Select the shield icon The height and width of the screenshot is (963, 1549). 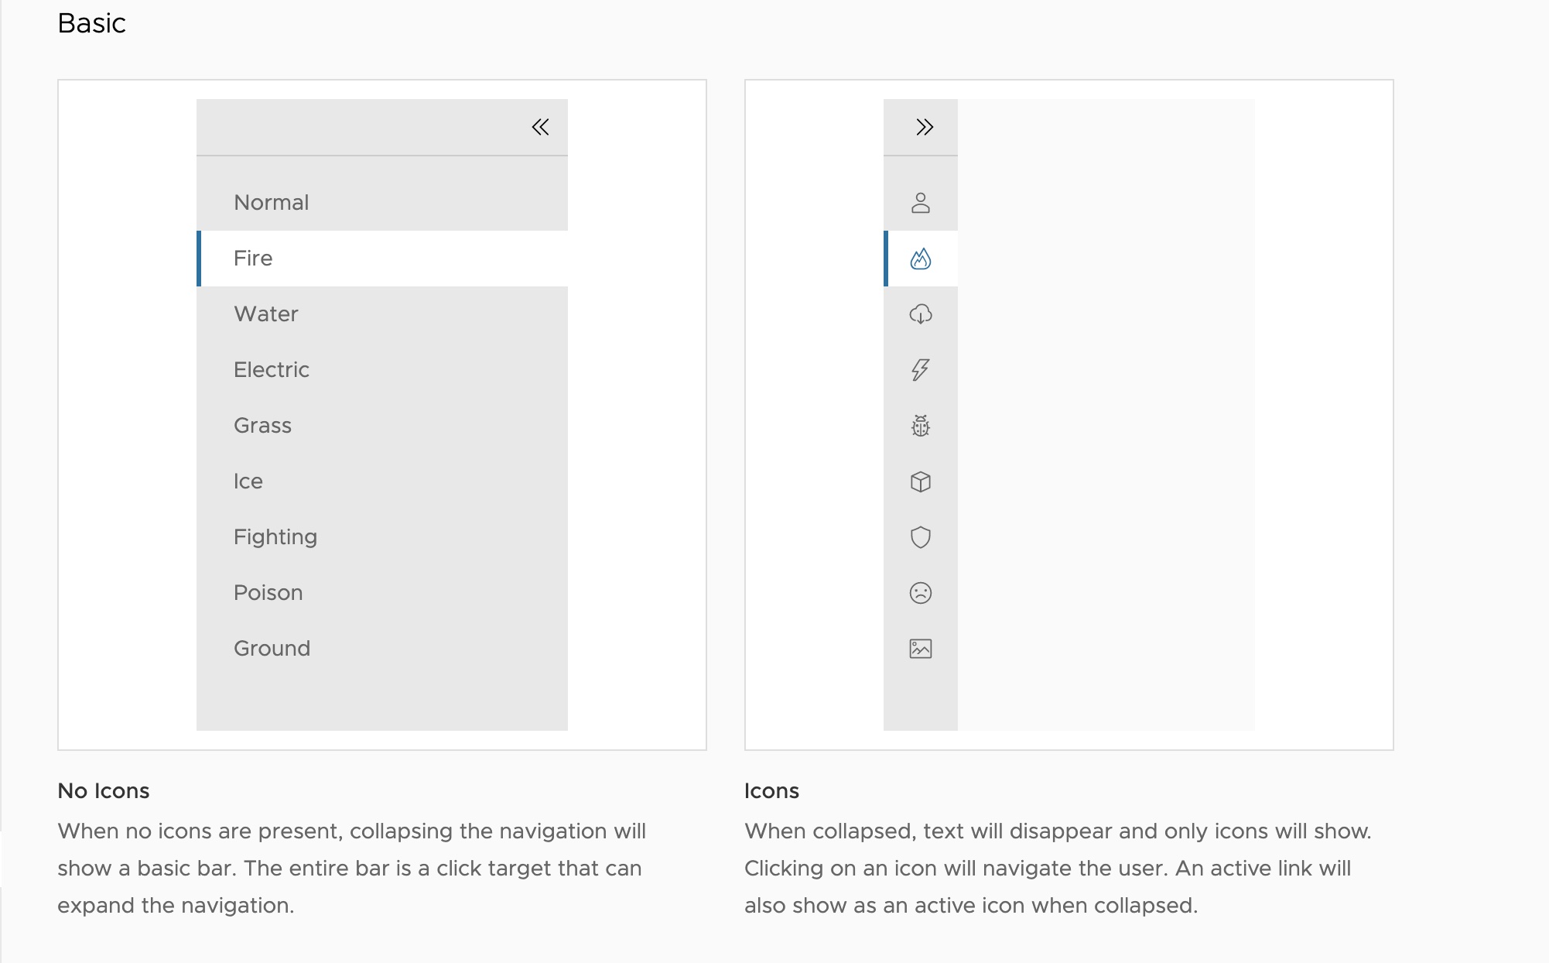[x=920, y=537]
